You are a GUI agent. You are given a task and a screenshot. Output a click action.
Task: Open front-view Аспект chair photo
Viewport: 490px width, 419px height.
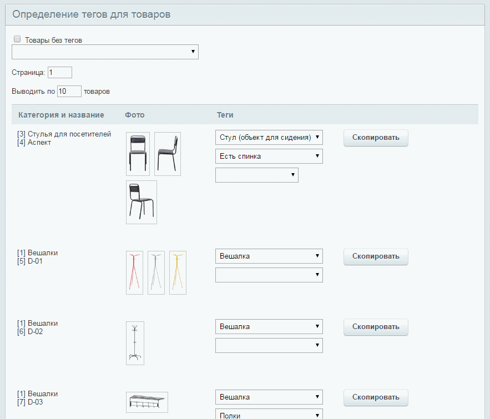(x=138, y=154)
